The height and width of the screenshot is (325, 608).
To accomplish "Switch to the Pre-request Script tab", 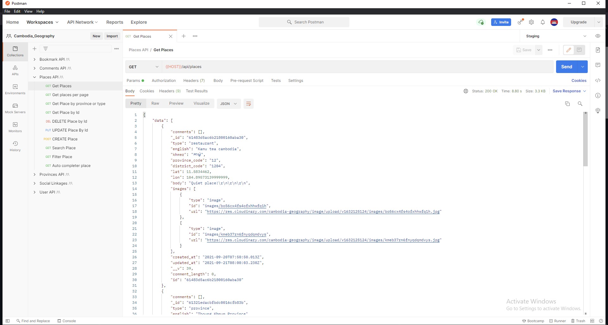I will tap(247, 81).
